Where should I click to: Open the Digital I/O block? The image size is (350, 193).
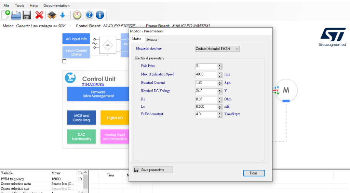[x=115, y=118]
